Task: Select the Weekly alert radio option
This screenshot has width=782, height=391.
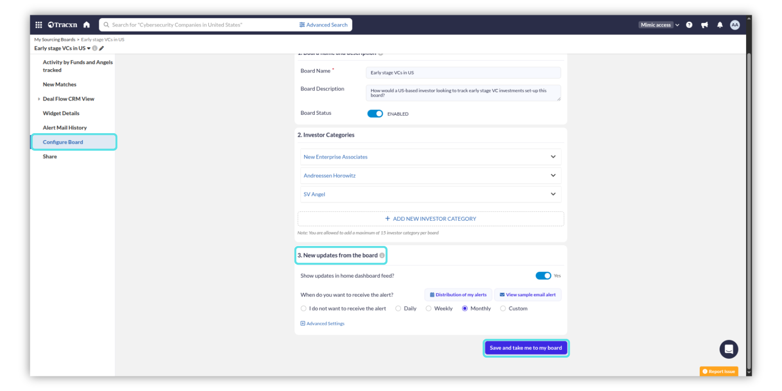Action: 428,309
